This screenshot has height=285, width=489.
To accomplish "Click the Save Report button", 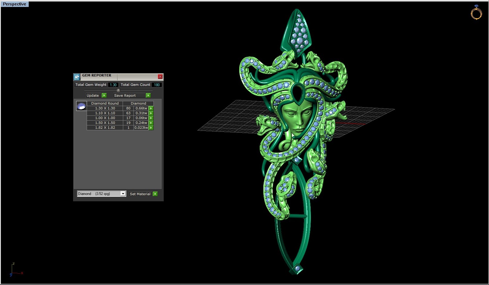I will pos(129,96).
